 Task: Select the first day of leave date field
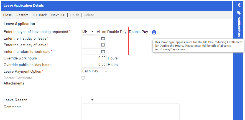[x=91, y=39]
